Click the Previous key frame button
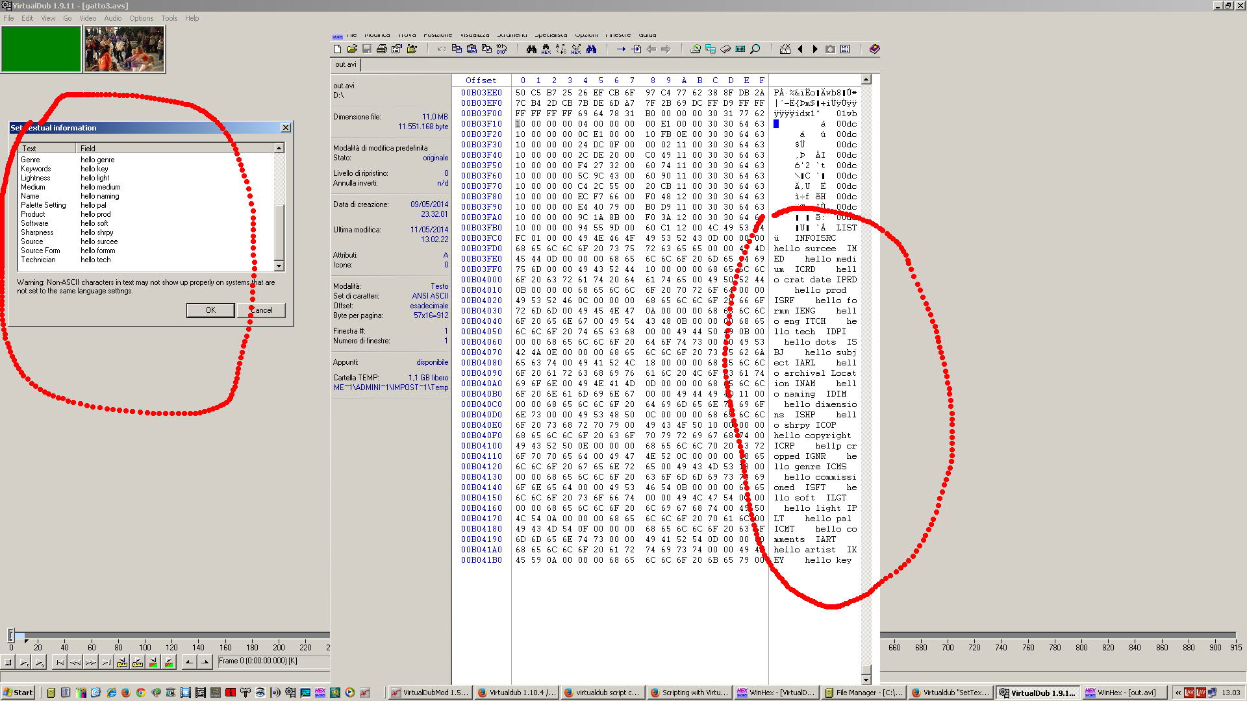 [x=122, y=663]
